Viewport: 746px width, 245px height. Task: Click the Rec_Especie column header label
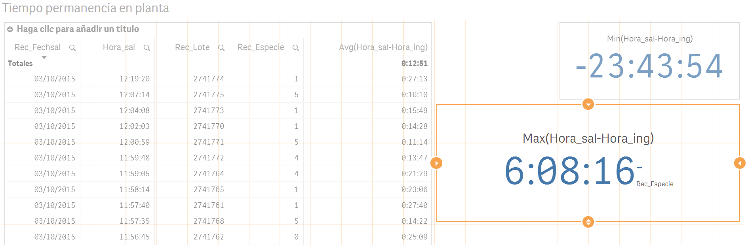[x=261, y=47]
